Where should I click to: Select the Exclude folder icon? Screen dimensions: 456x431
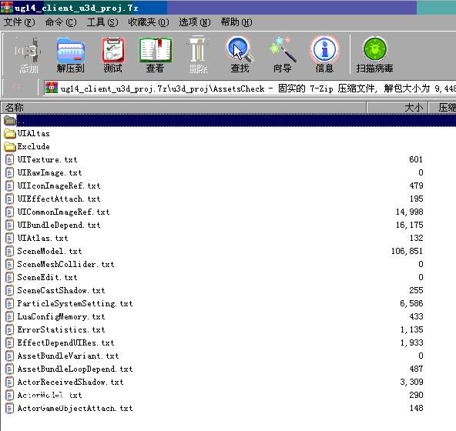click(10, 147)
